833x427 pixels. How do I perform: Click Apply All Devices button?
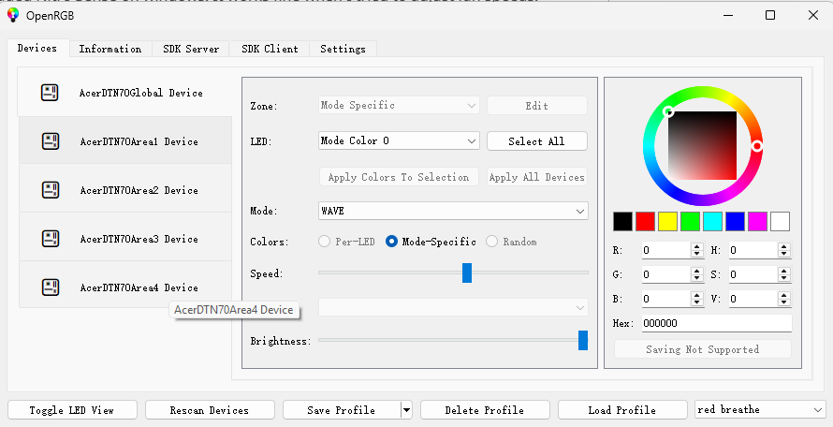point(537,177)
